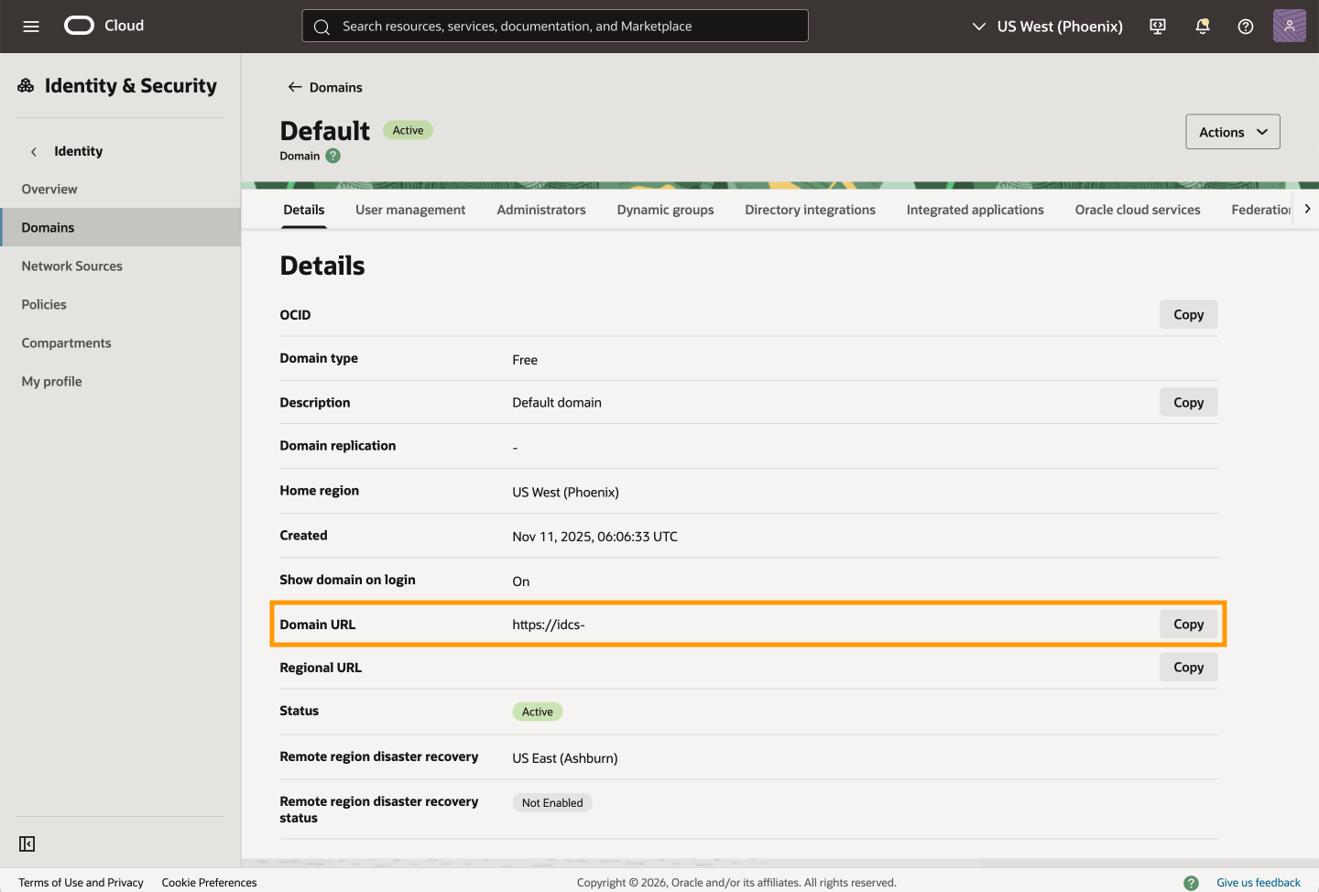Click the Active badge beside Default title
Screen dimensions: 1319x892
[x=408, y=130]
